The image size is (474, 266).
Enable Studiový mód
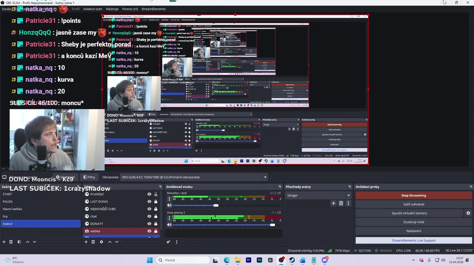tap(414, 222)
